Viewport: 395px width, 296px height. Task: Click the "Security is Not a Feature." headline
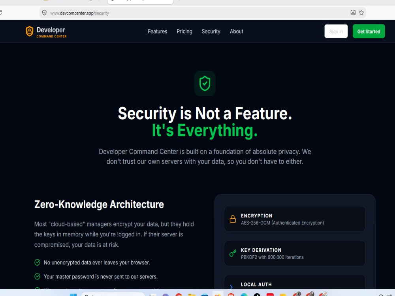click(x=205, y=113)
